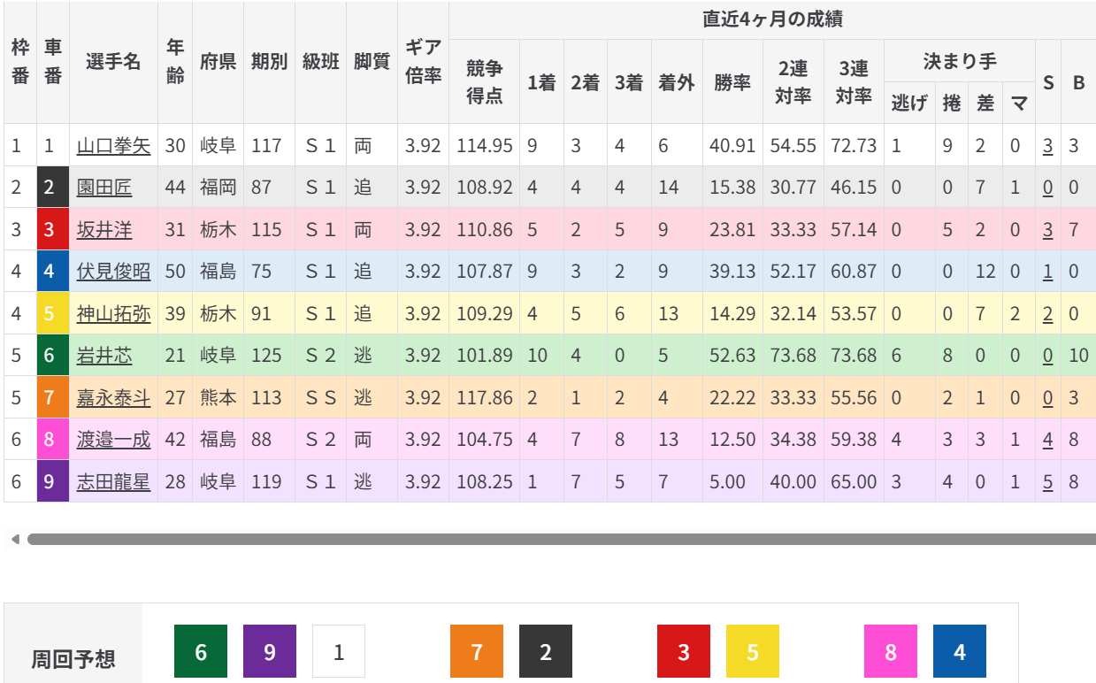Click 神山拓弥 rider name link
The height and width of the screenshot is (683, 1096).
[113, 313]
